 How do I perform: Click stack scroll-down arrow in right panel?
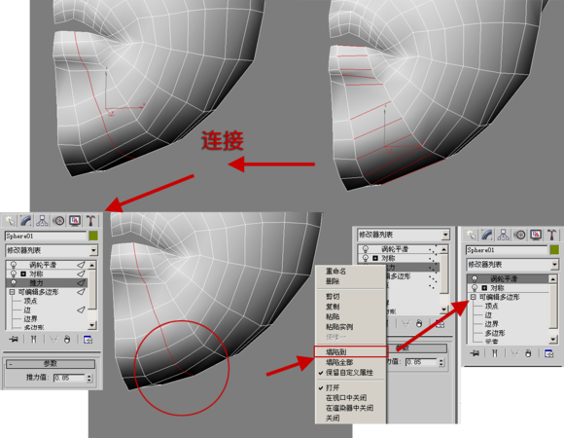point(553,339)
